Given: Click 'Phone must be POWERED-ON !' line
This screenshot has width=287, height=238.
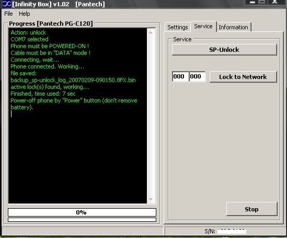Looking at the screenshot, I should 50,46.
